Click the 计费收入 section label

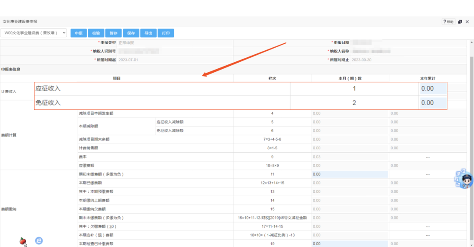point(9,92)
